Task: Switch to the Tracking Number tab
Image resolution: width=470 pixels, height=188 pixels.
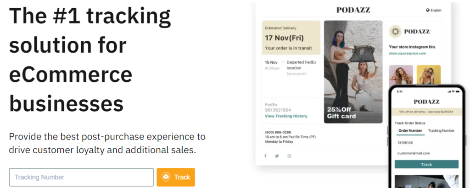Action: [x=441, y=131]
